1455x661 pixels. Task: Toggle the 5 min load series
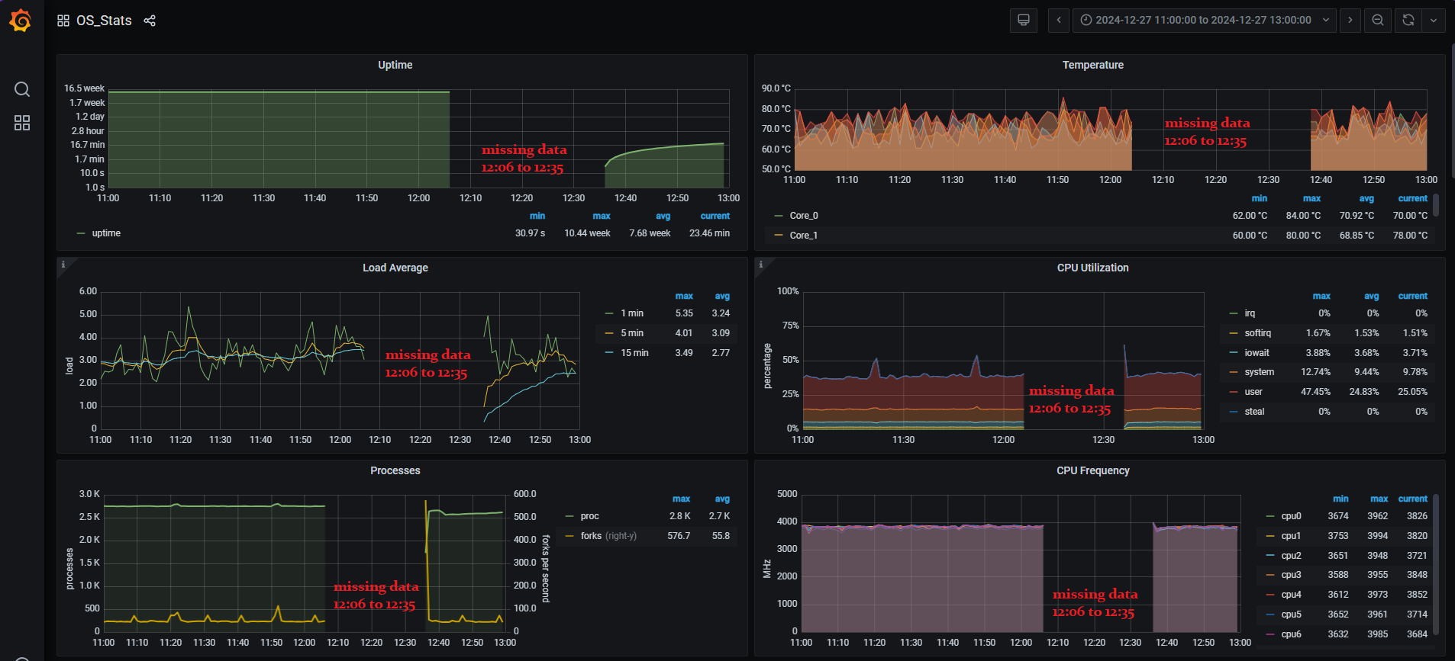pyautogui.click(x=632, y=333)
